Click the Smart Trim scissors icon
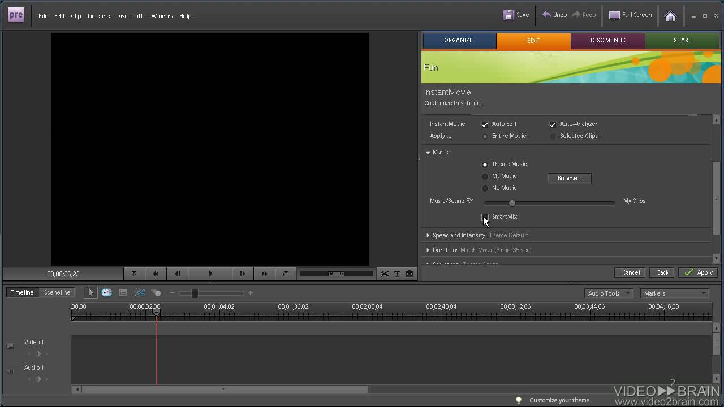Viewport: 724px width, 407px height. coord(140,293)
